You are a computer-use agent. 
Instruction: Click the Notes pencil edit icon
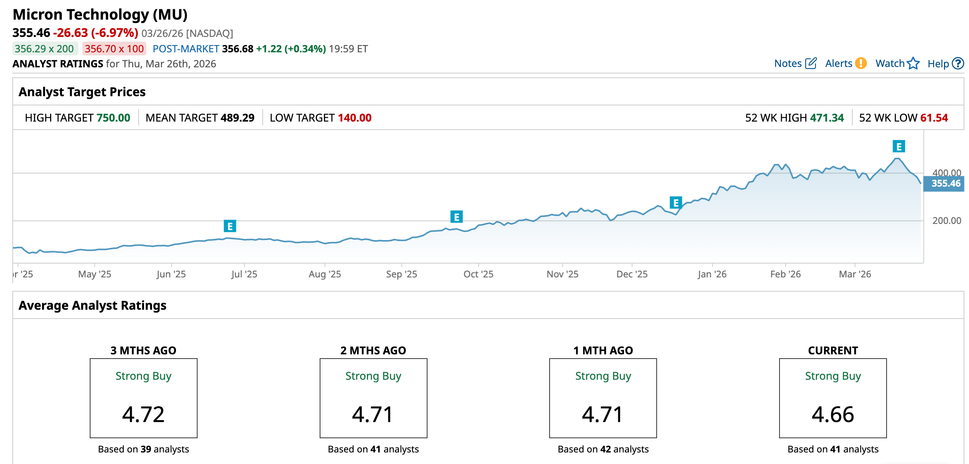coord(811,63)
